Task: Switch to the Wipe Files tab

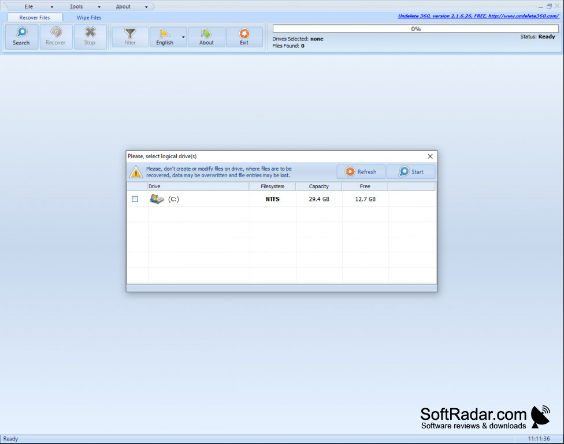Action: (89, 17)
